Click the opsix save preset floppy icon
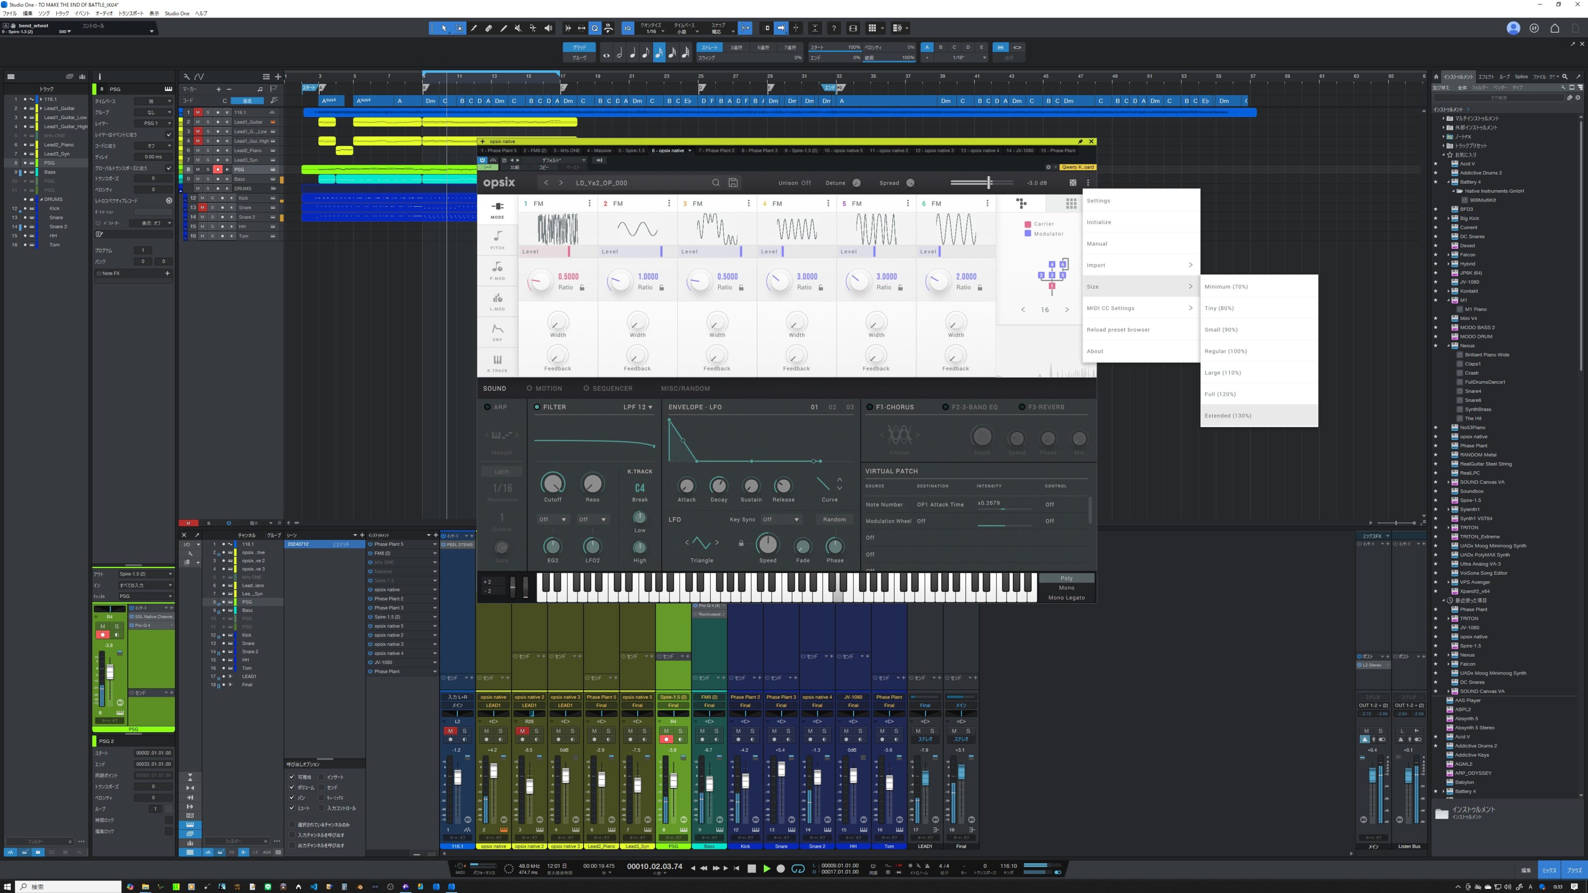This screenshot has width=1588, height=893. coord(733,183)
